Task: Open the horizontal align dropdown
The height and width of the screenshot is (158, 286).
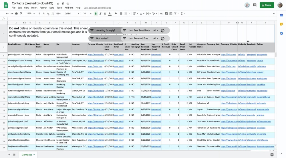Action: coord(135,14)
